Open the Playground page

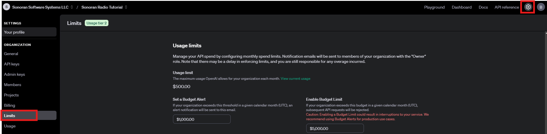pyautogui.click(x=434, y=7)
